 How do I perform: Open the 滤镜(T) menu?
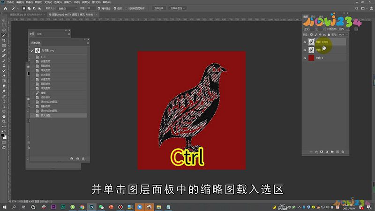[67, 2]
